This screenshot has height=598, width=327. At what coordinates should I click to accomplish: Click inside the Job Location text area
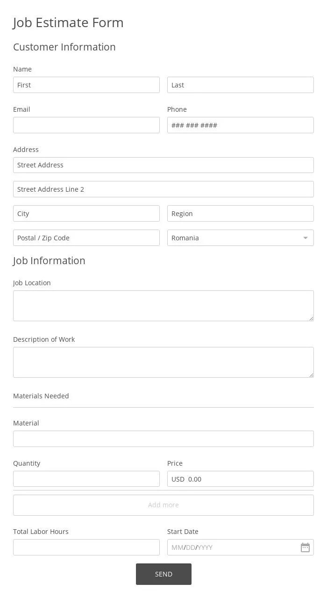tap(163, 306)
